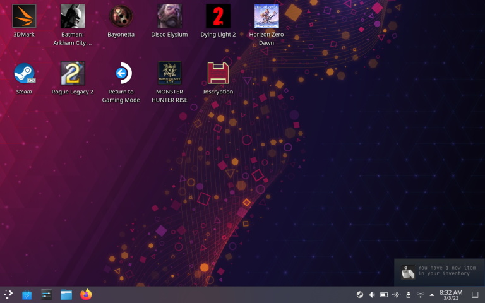
Task: Launch Firefox from the taskbar
Action: pos(86,295)
